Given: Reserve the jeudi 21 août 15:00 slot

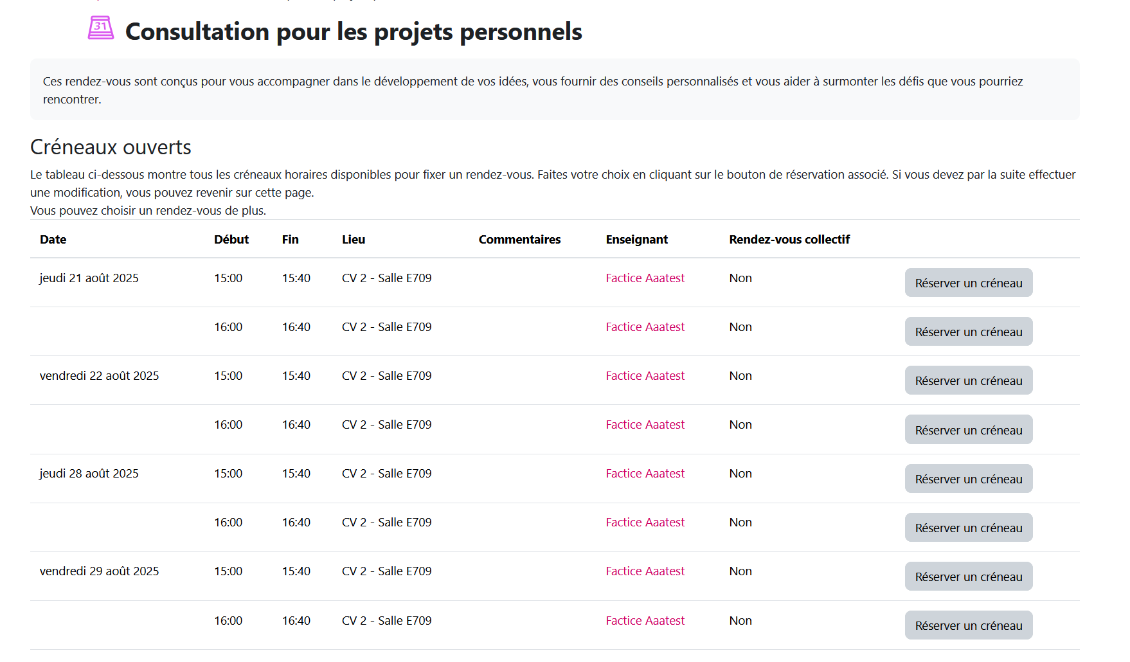Looking at the screenshot, I should pyautogui.click(x=968, y=283).
